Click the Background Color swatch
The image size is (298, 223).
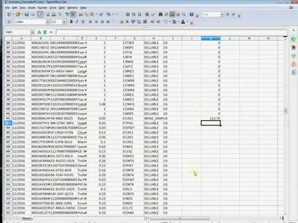[174, 22]
